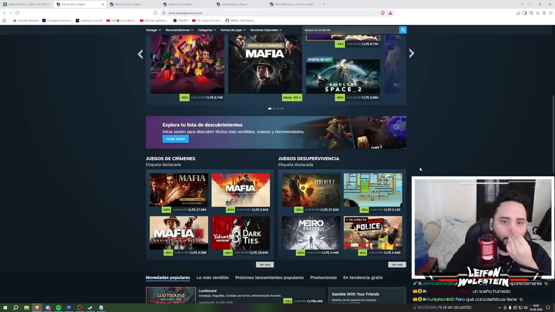This screenshot has height=312, width=555.
Task: Switch to the Before I Go browser tab
Action: point(186,4)
